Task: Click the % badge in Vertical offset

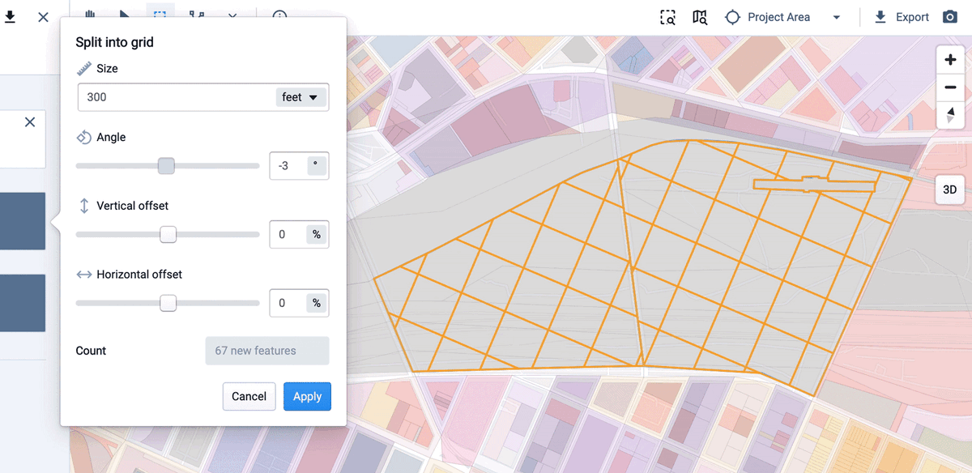Action: point(316,234)
